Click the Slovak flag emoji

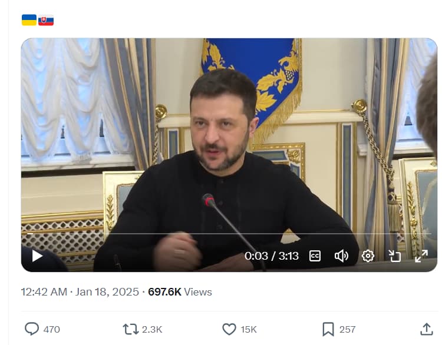(x=46, y=20)
